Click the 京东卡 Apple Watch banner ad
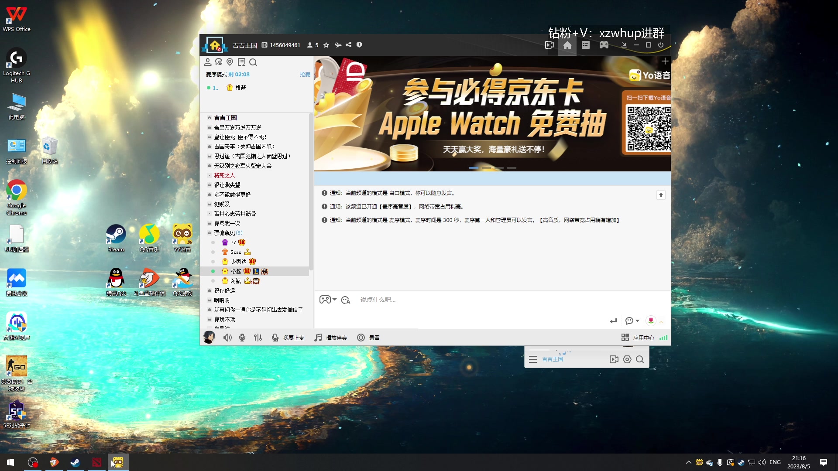The height and width of the screenshot is (471, 838). pyautogui.click(x=492, y=113)
